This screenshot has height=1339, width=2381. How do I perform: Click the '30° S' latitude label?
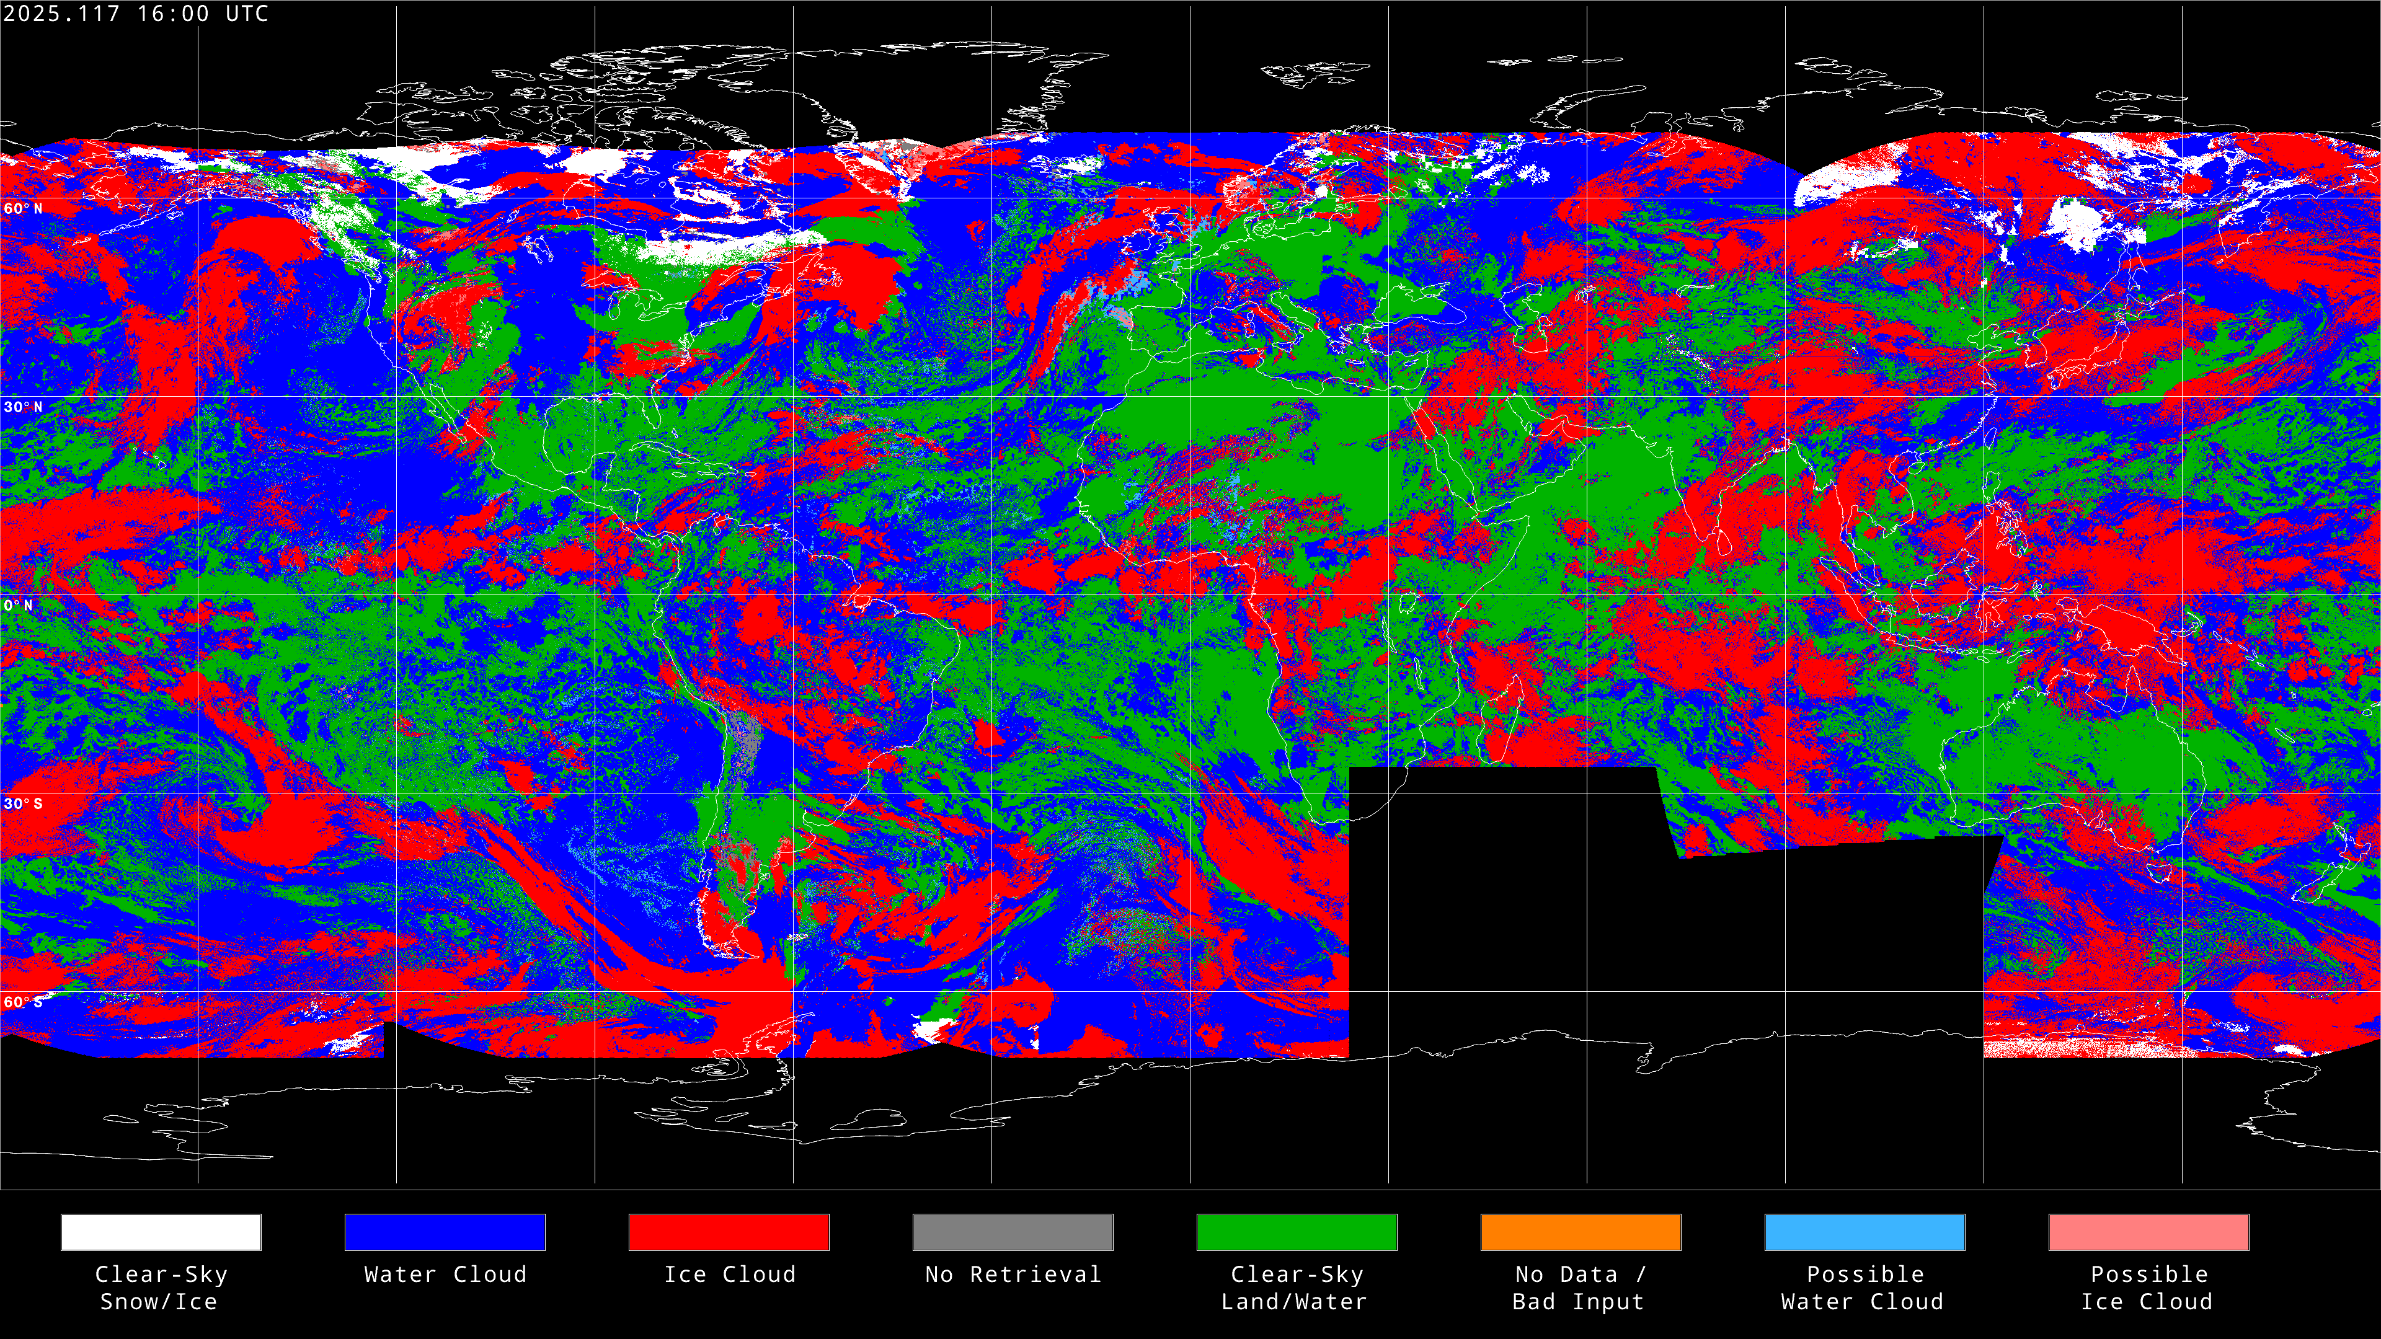[23, 804]
